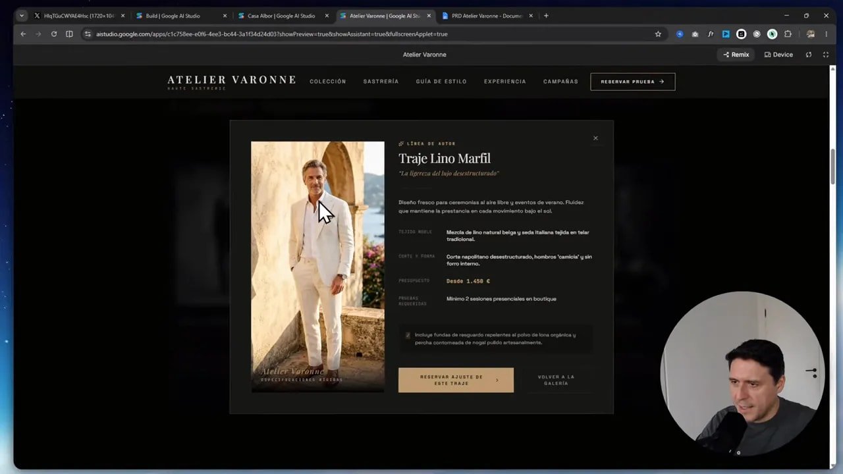Screen dimensions: 843x474
Task: Close the Casa Albor tab
Action: (x=327, y=16)
